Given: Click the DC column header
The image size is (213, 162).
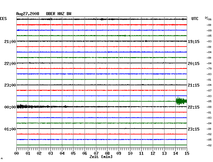Looking at the screenshot, I should (x=206, y=18).
